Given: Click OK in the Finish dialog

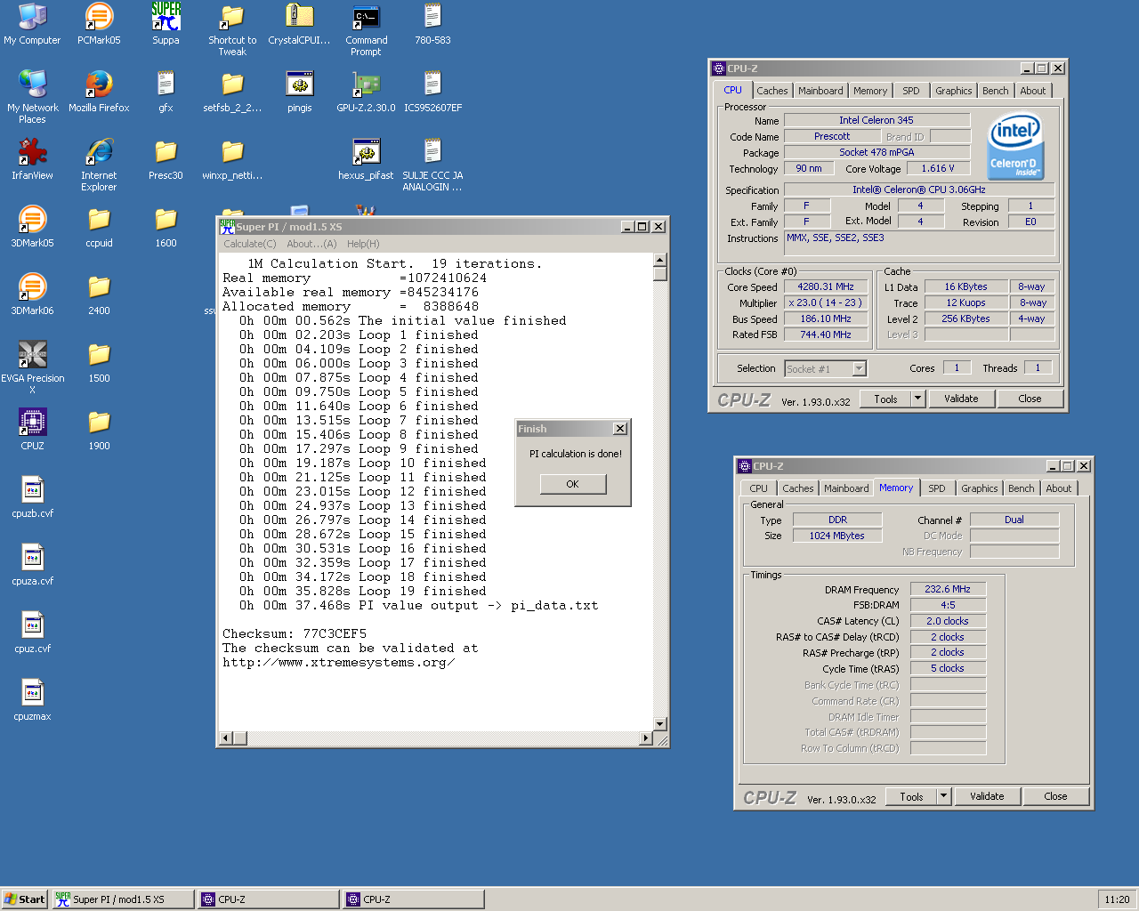Looking at the screenshot, I should pyautogui.click(x=572, y=484).
